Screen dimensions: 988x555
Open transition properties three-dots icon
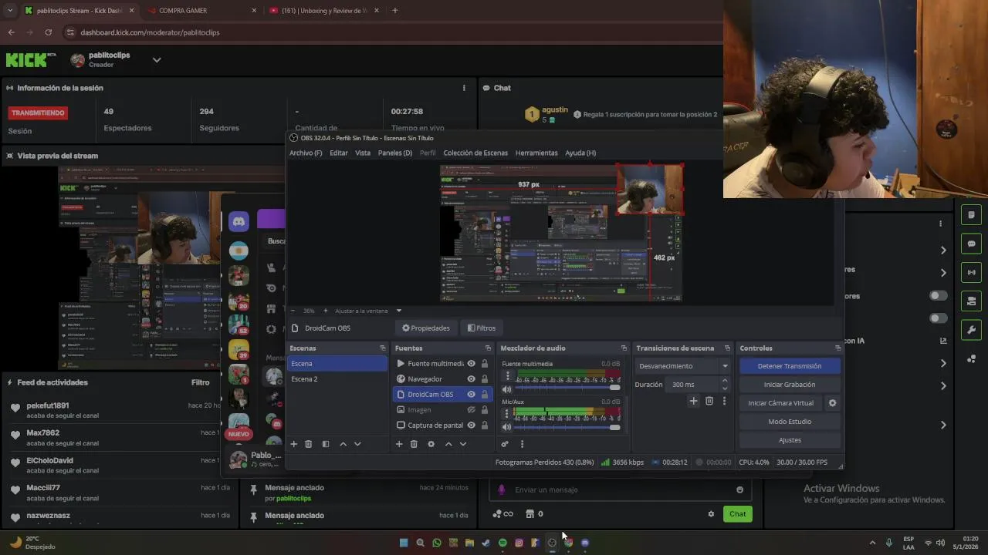click(724, 401)
